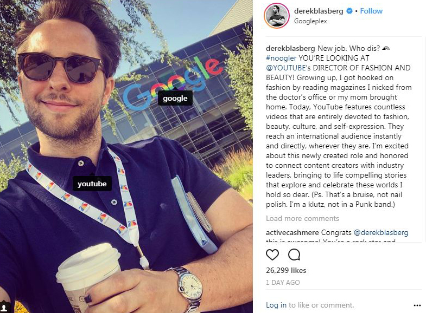426x313 pixels.
Task: Click derekblasberg username in the caption
Action: pyautogui.click(x=290, y=48)
